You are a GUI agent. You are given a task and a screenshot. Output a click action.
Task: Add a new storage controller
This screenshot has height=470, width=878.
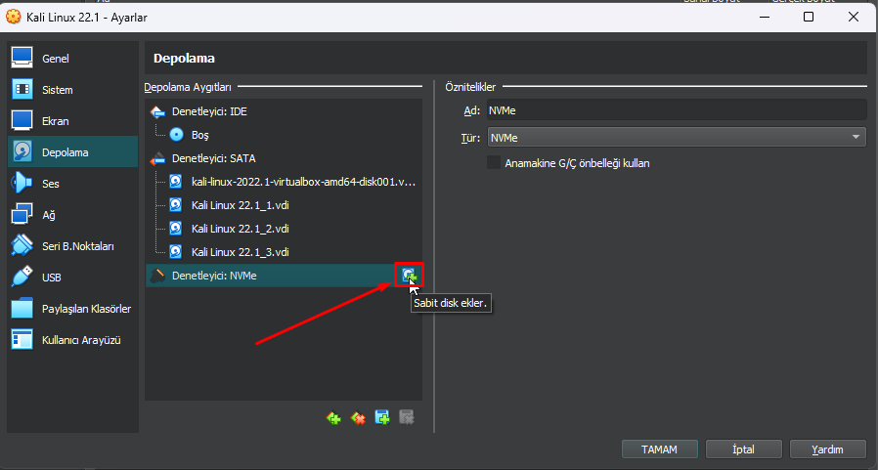(x=333, y=417)
